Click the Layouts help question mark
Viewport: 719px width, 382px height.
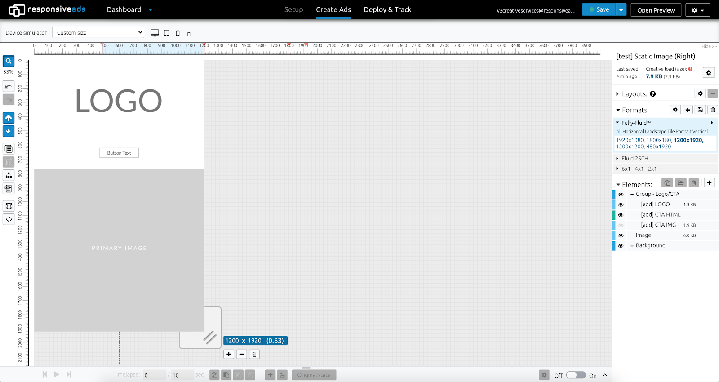(x=653, y=94)
